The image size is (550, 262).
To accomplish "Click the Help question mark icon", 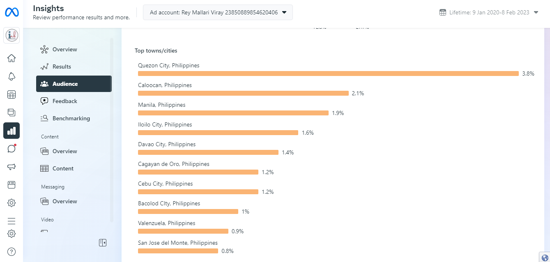I will [12, 252].
